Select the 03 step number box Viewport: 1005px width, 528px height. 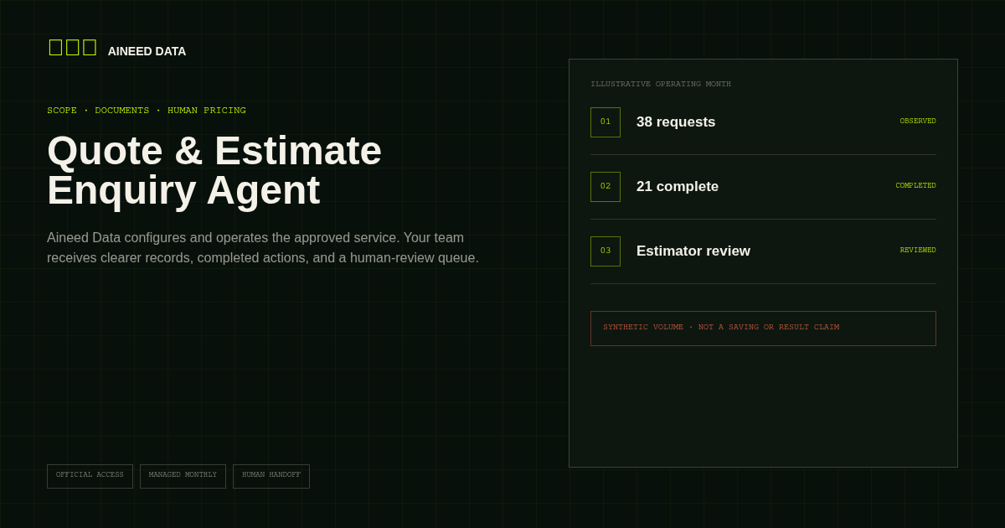coord(606,251)
